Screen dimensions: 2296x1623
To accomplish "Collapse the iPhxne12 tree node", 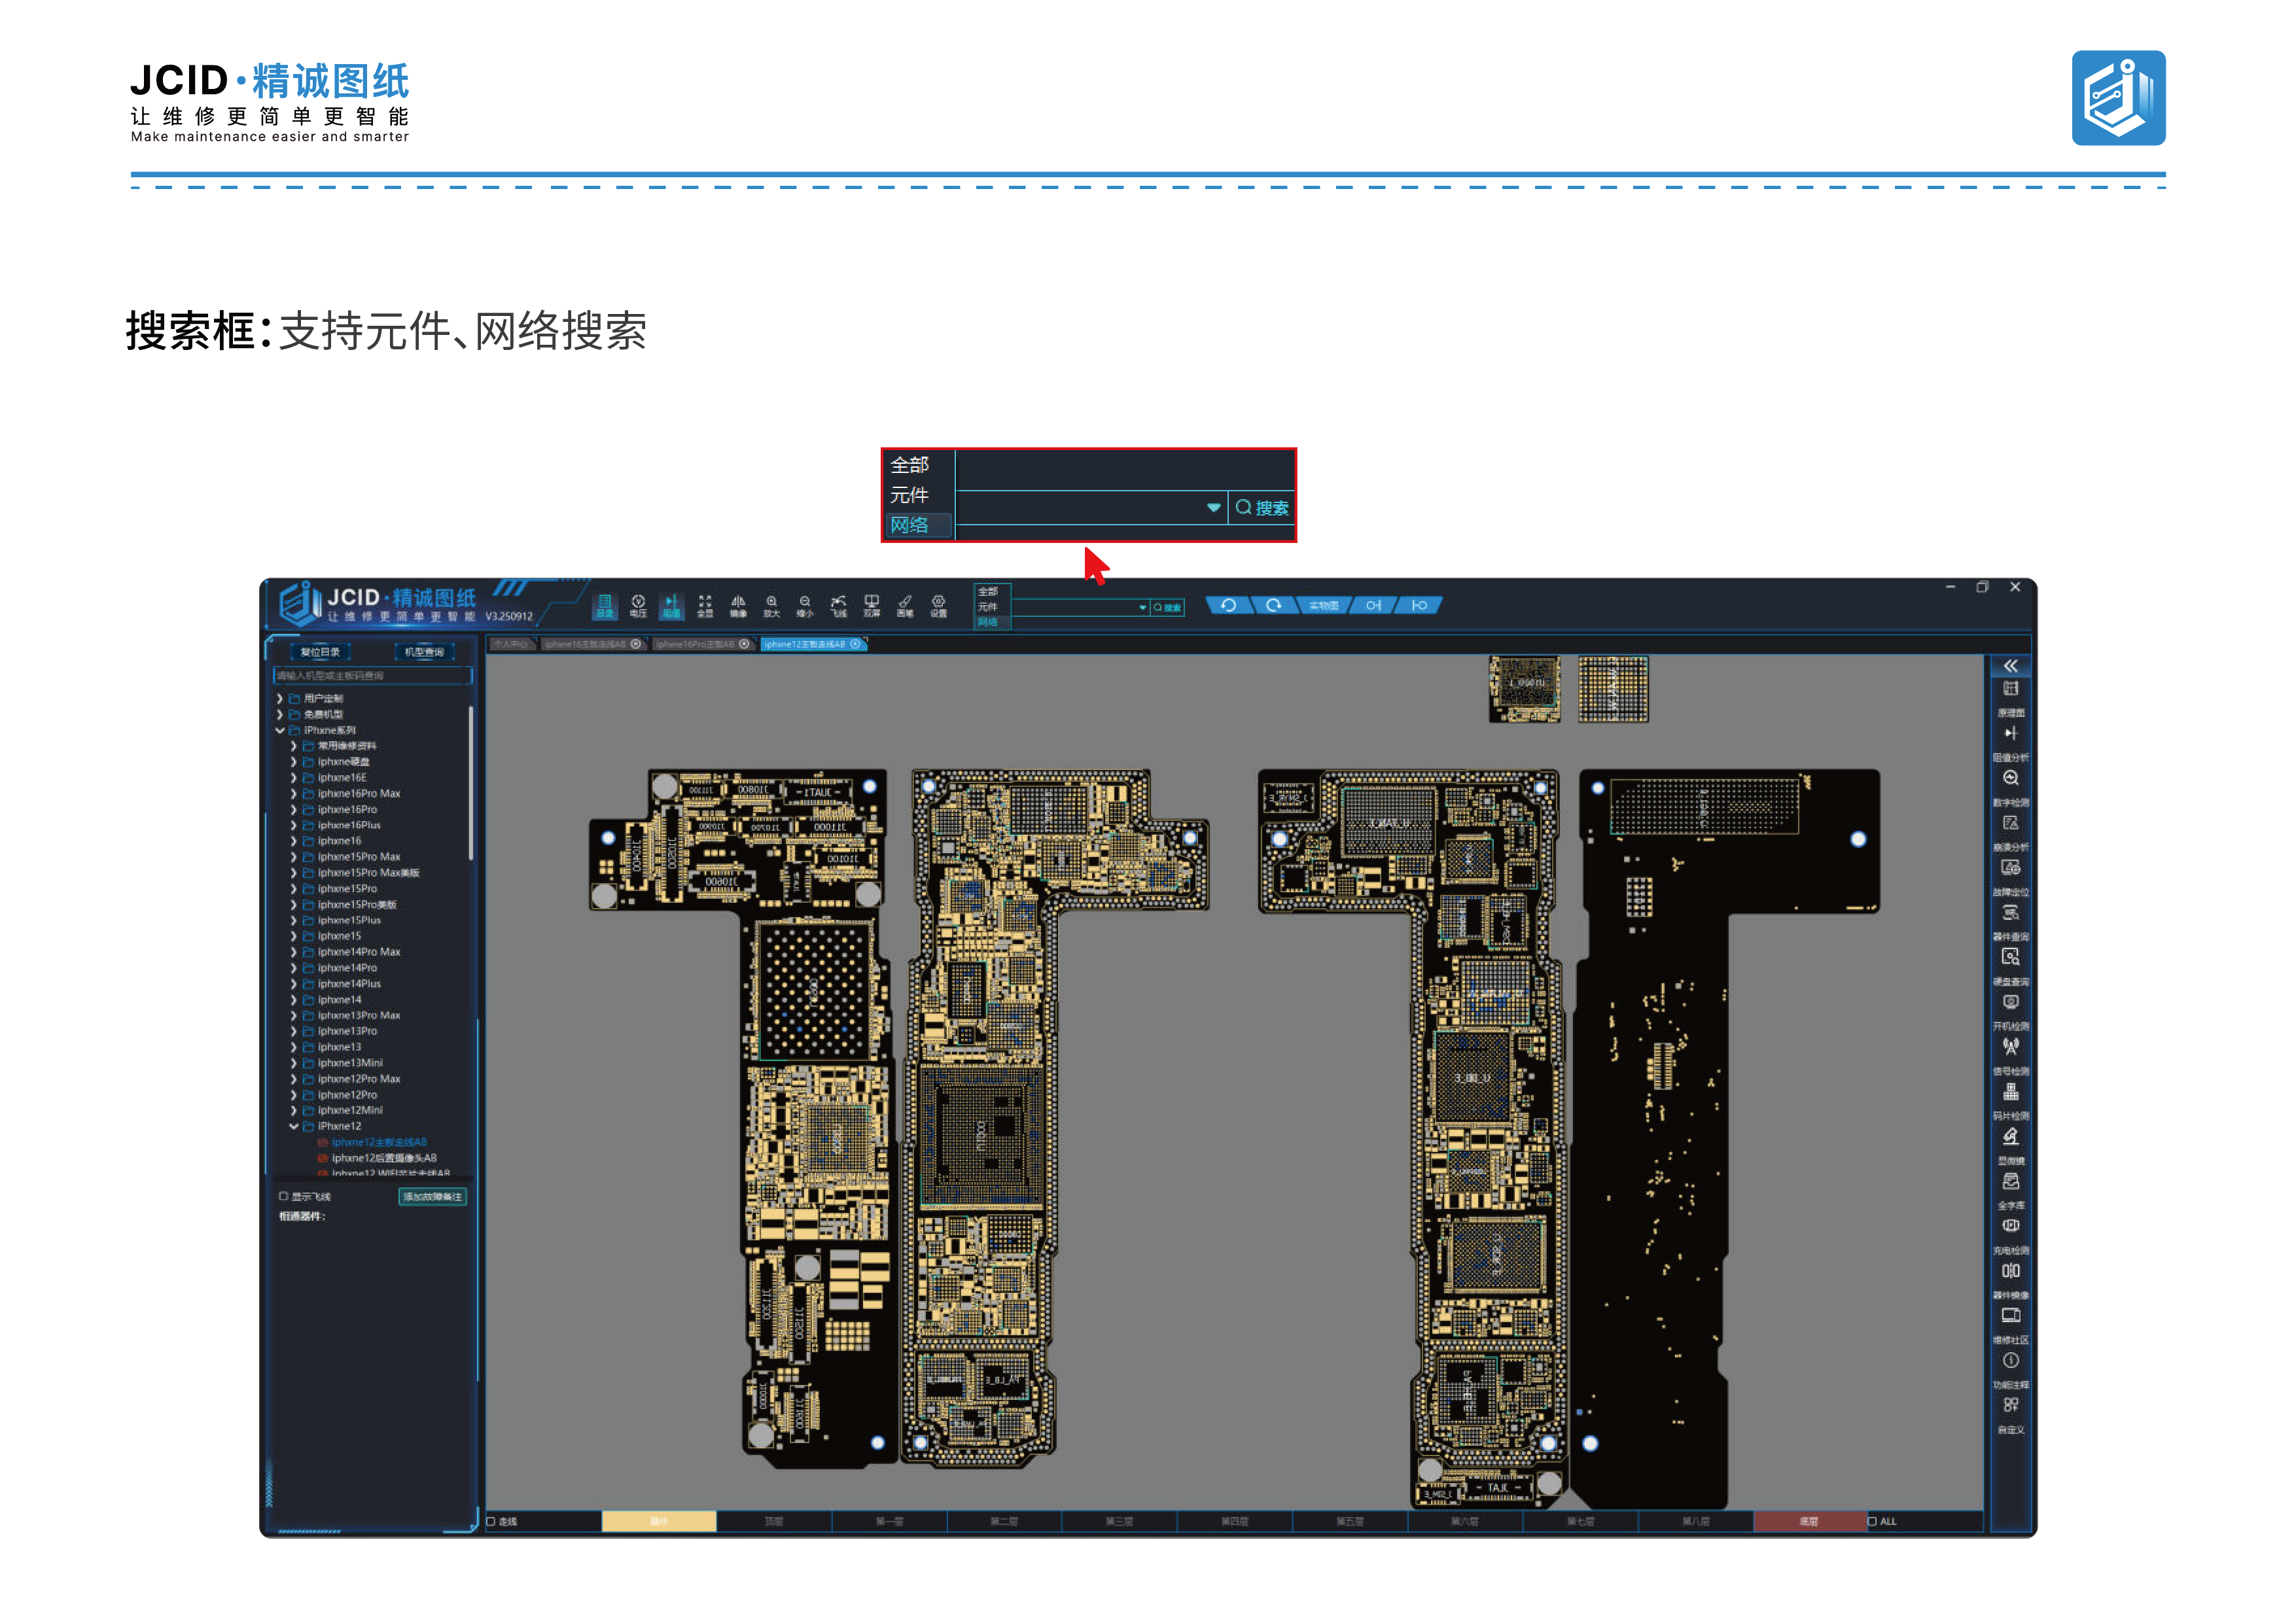I will point(294,1127).
